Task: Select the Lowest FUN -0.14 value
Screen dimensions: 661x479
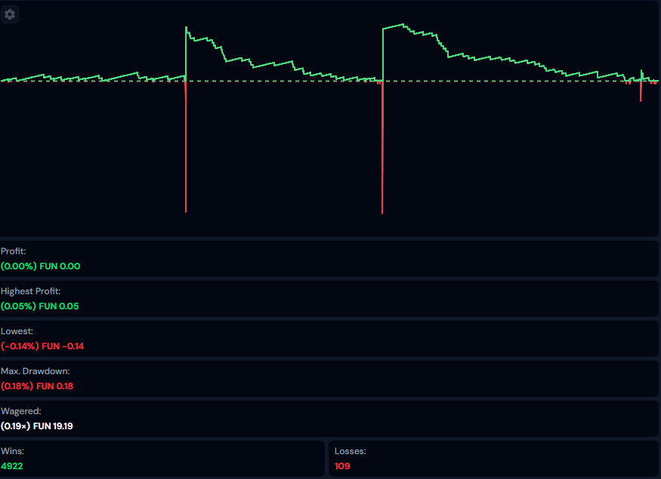Action: pos(42,346)
